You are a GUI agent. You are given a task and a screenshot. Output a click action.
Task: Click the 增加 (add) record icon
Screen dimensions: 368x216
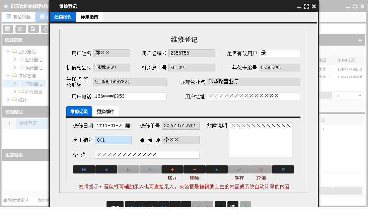pos(172,169)
